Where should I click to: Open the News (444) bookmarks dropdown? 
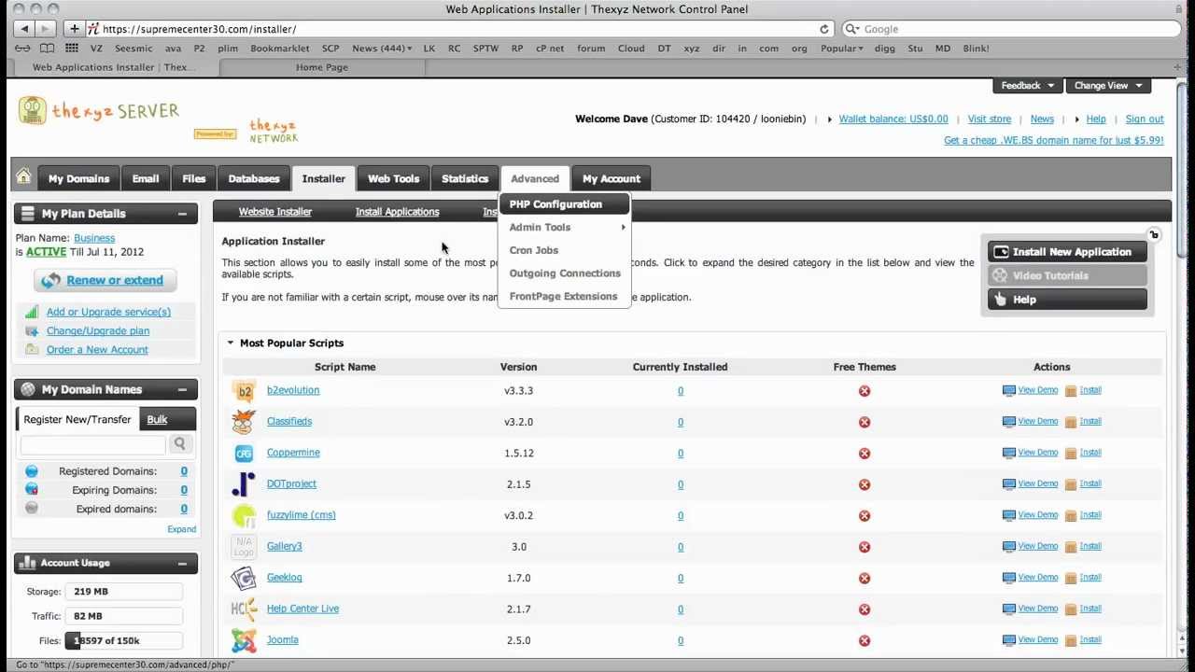pyautogui.click(x=382, y=48)
